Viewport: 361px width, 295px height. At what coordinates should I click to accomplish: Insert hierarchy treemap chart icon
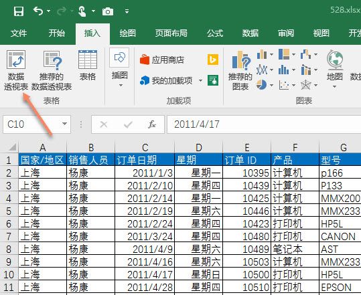(x=284, y=54)
